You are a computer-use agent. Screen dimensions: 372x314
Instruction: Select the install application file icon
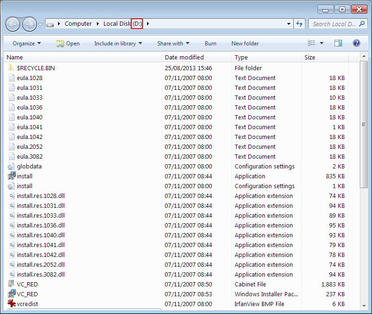click(x=12, y=176)
